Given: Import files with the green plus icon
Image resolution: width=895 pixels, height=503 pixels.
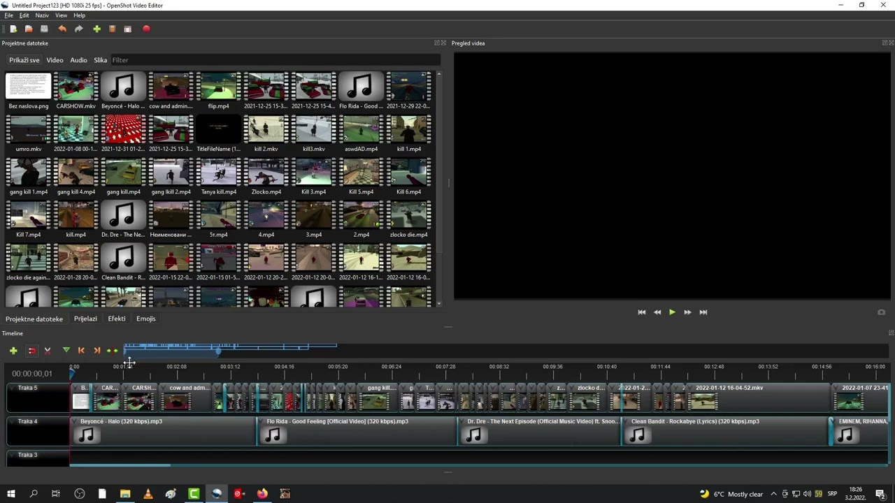Looking at the screenshot, I should pos(96,29).
